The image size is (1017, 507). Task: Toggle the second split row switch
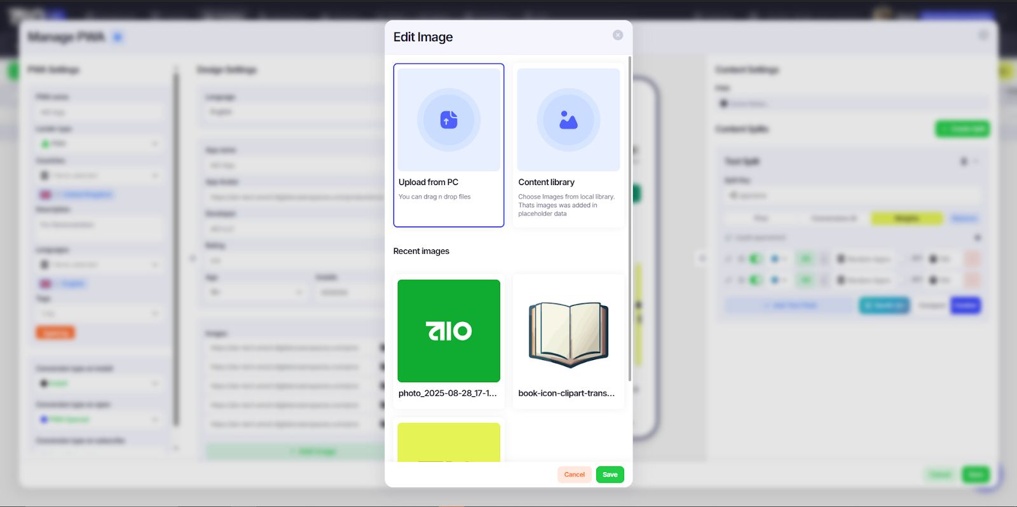[755, 280]
